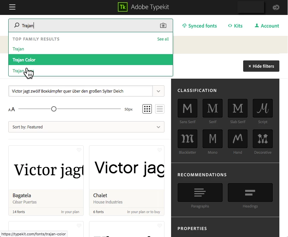Favorite the Bagatela font card
The height and width of the screenshot is (237, 288).
pos(79,150)
